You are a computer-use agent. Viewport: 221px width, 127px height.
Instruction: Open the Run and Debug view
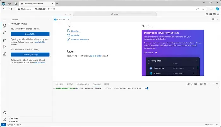(x=4, y=47)
